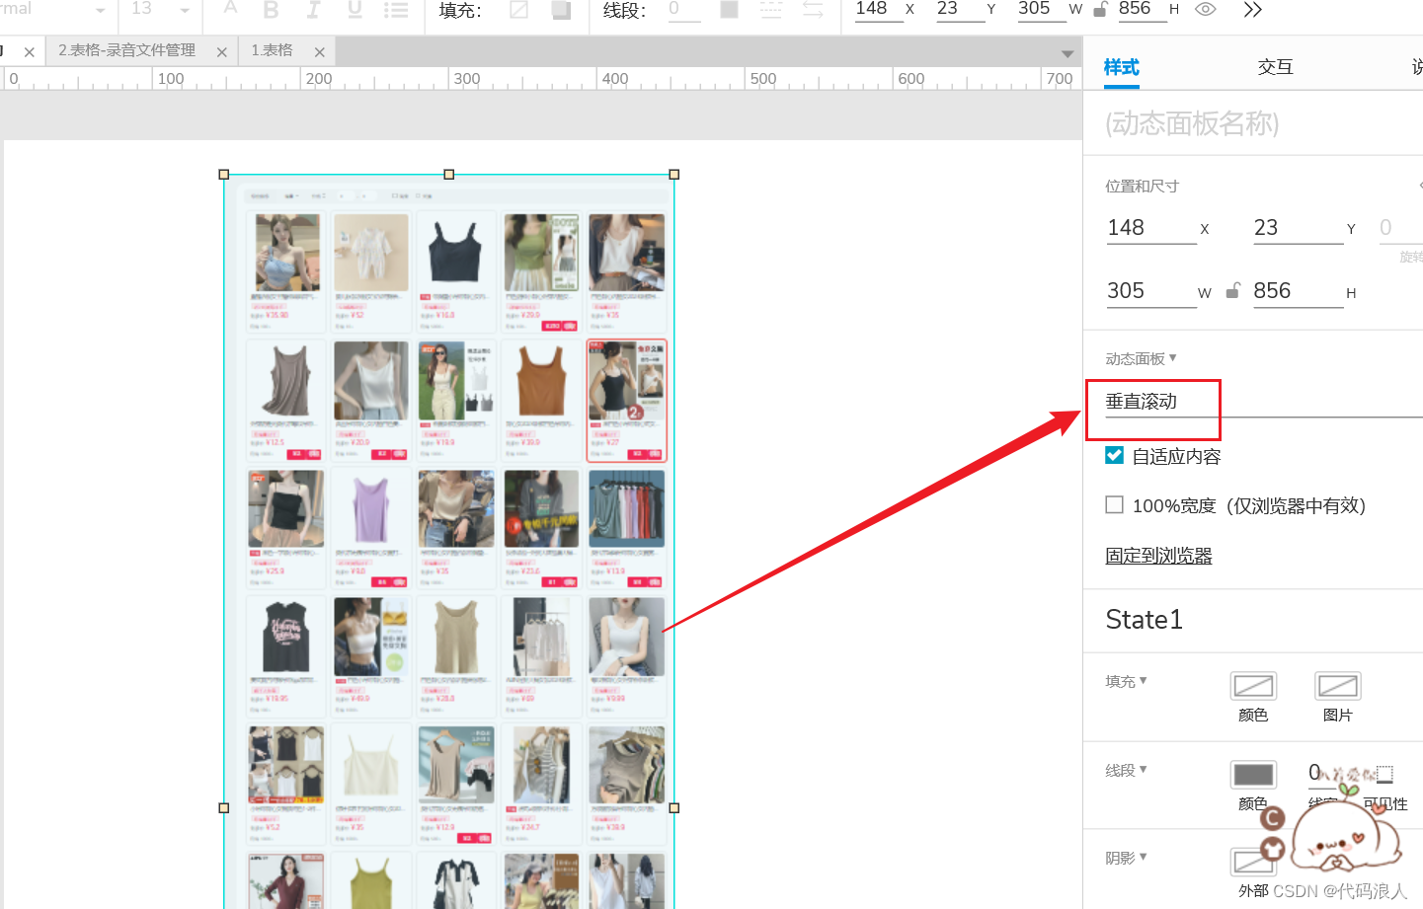Viewport: 1423px width, 909px height.
Task: Apply the bullet list tool
Action: (396, 10)
